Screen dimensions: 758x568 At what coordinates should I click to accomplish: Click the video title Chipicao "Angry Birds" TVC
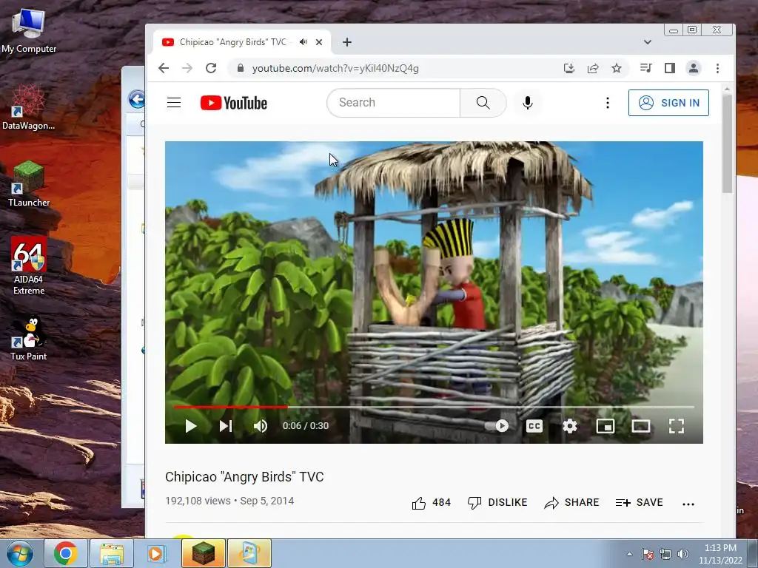[244, 477]
